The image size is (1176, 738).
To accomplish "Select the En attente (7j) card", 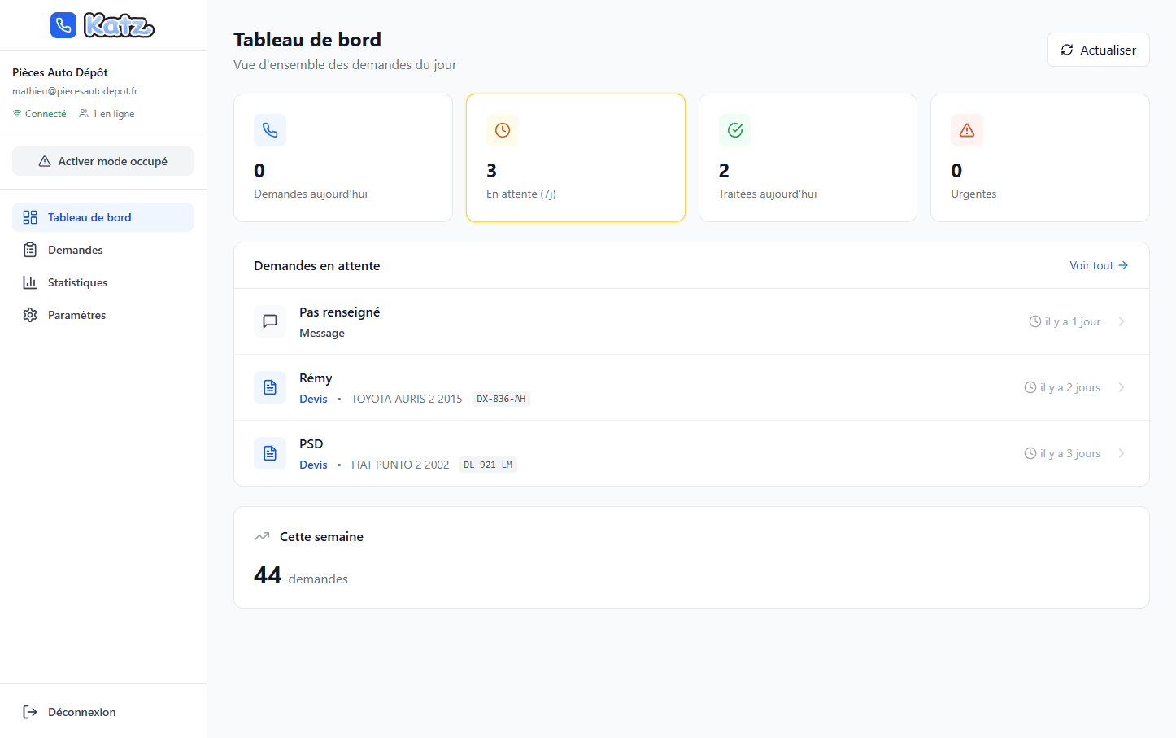I will (576, 158).
